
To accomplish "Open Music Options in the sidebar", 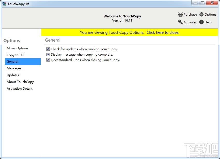I will tap(17, 48).
